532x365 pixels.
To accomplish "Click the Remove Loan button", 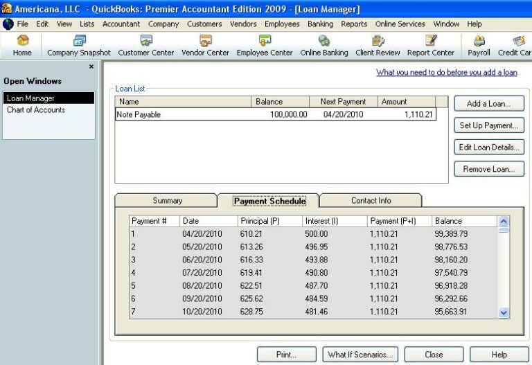I will click(489, 169).
